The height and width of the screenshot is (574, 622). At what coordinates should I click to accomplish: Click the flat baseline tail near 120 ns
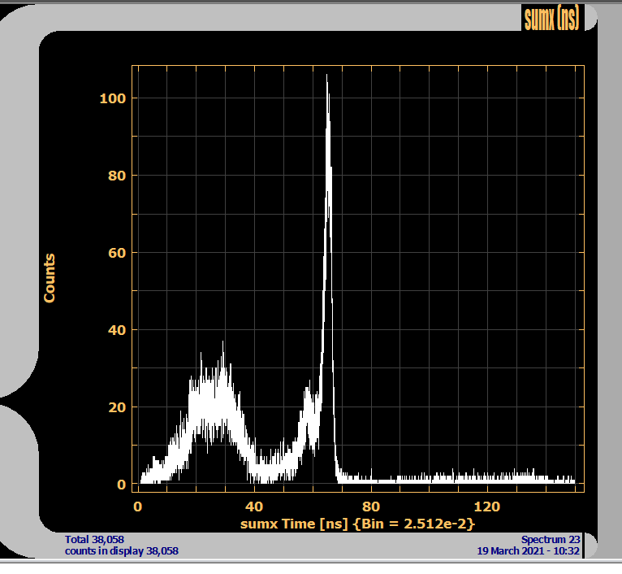(487, 478)
